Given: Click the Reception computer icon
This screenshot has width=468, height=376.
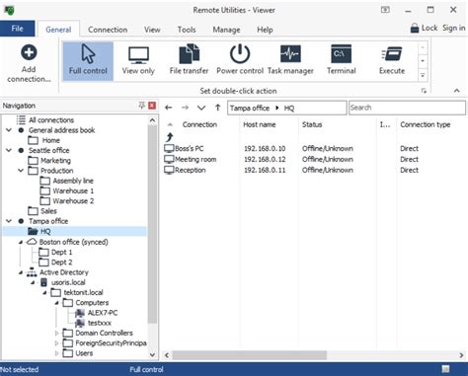Looking at the screenshot, I should [x=169, y=171].
